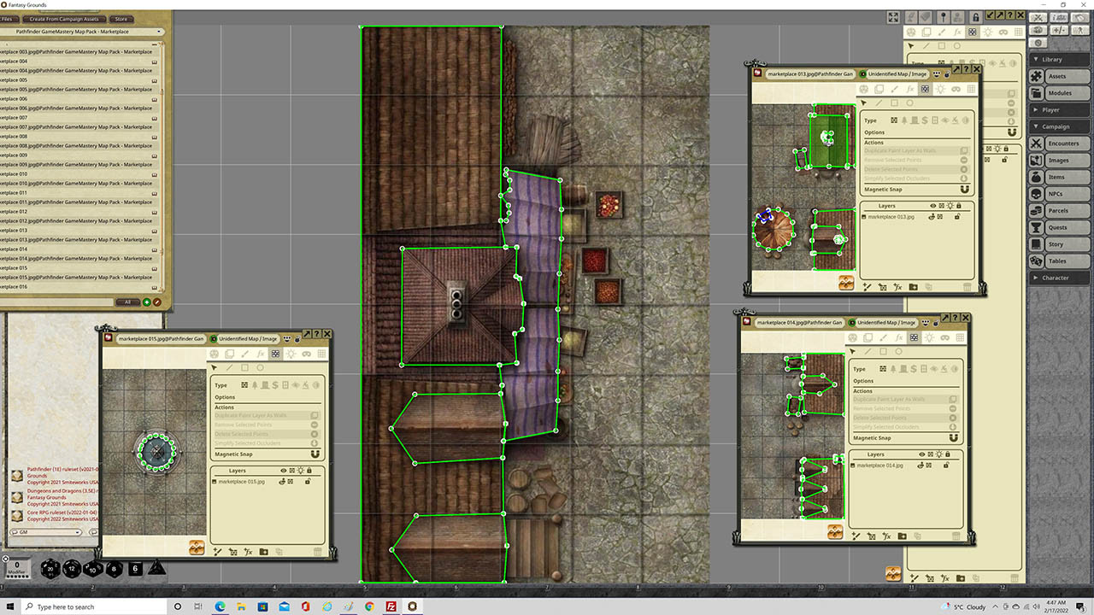
Task: Activate Magnetic Snap in the marketplace 014 panel
Action: click(x=953, y=437)
